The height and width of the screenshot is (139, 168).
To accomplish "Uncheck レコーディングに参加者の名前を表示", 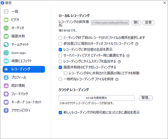I will coord(60,50).
